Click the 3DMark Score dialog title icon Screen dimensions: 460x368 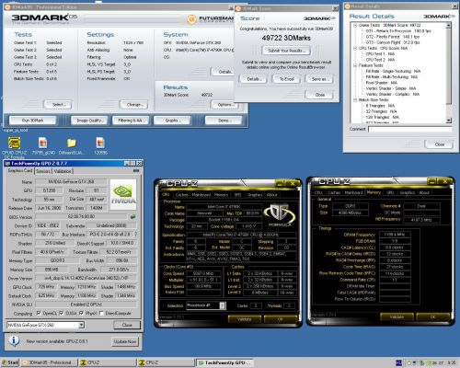(x=239, y=8)
